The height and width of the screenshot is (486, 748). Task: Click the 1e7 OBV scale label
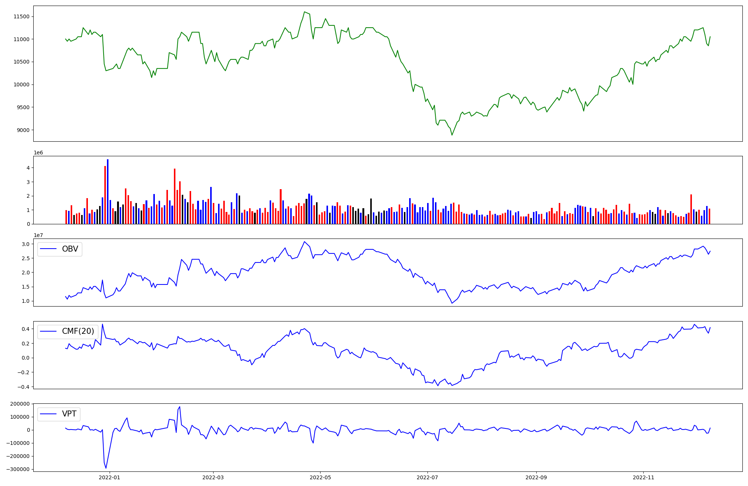[38, 235]
